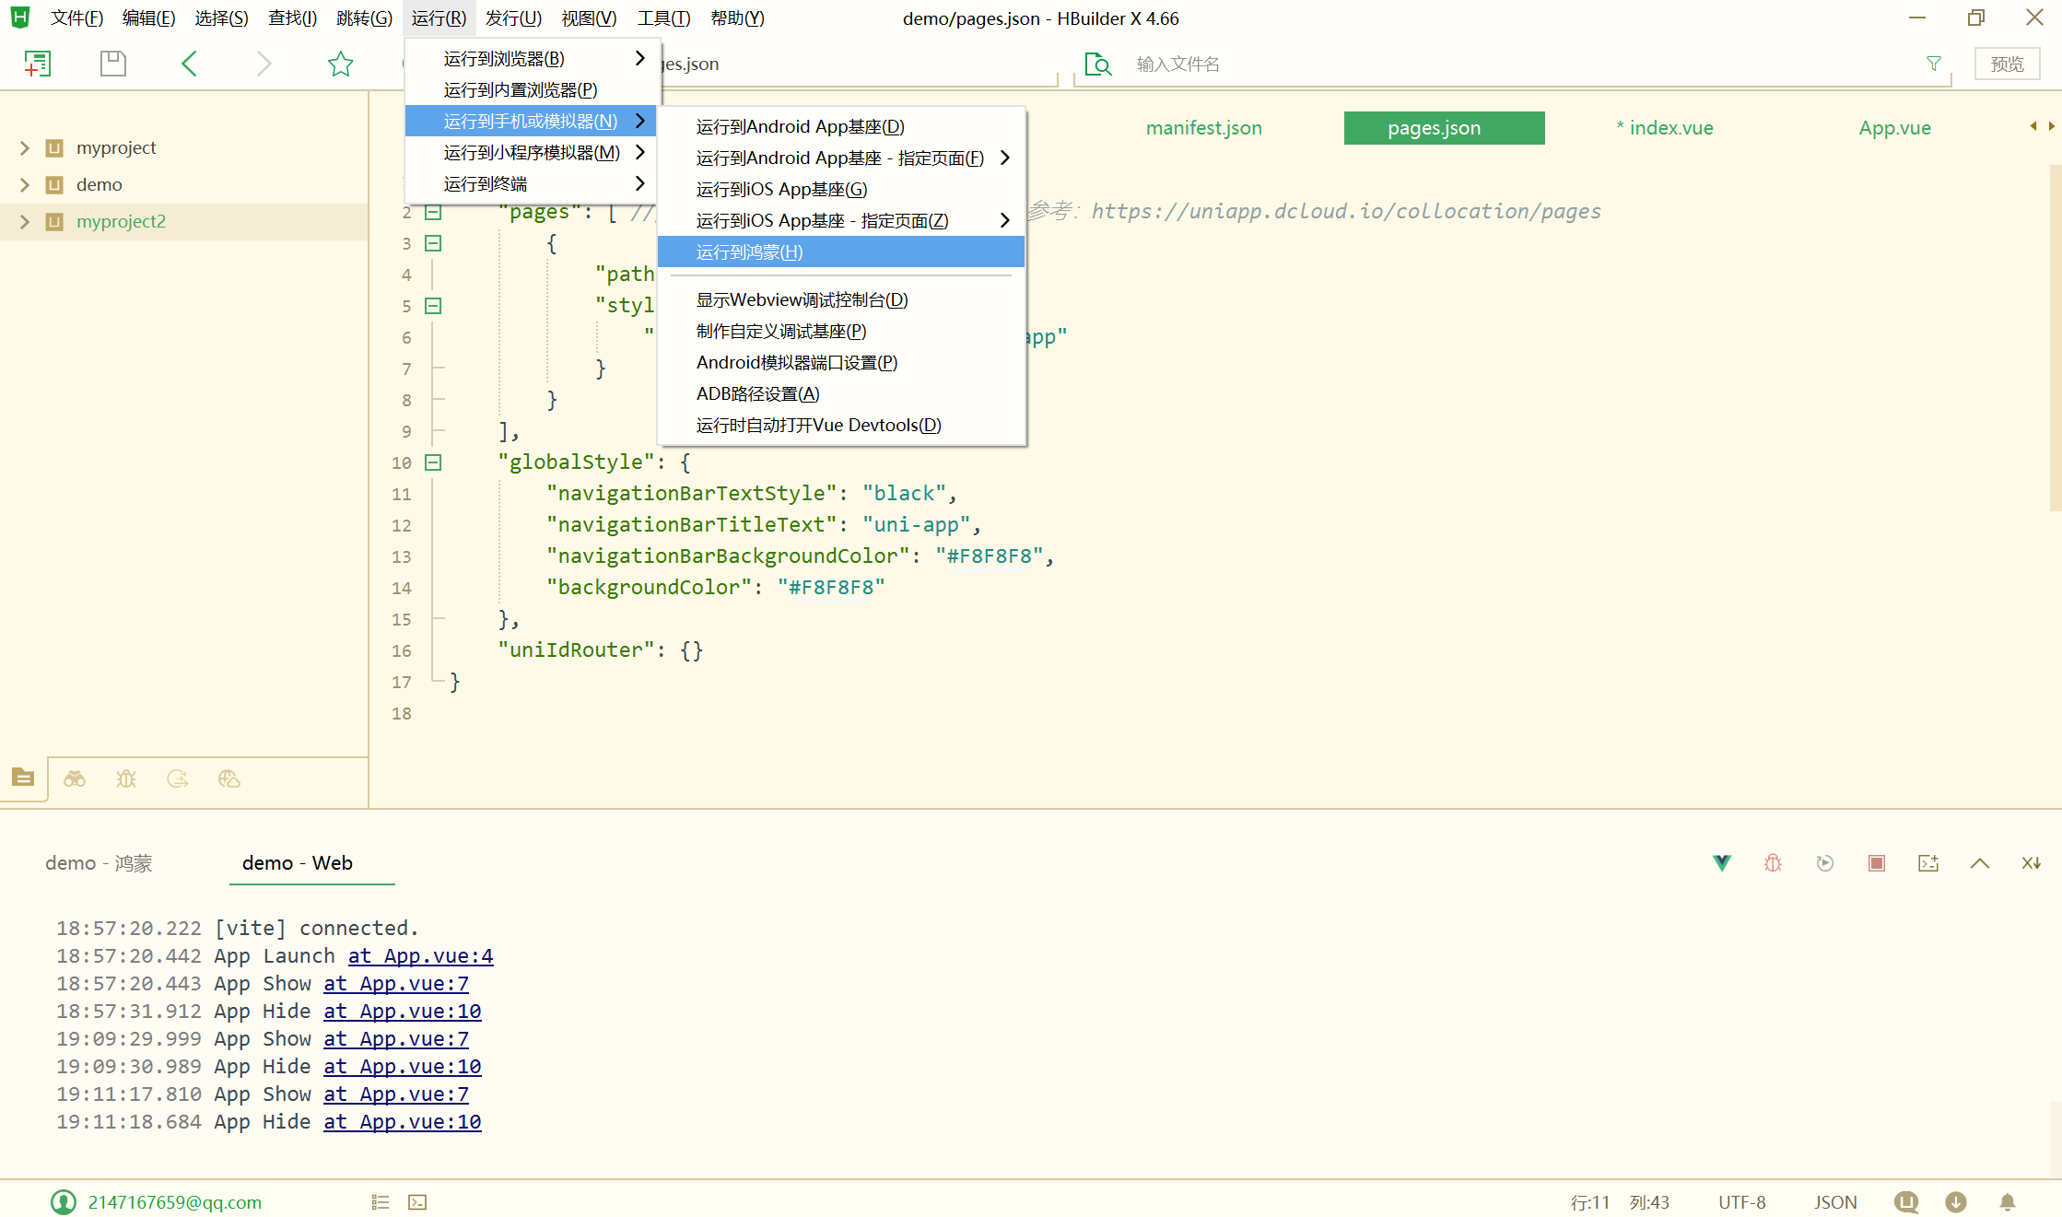Click the 行:11 line indicator
This screenshot has height=1217, width=2062.
pyautogui.click(x=1590, y=1202)
